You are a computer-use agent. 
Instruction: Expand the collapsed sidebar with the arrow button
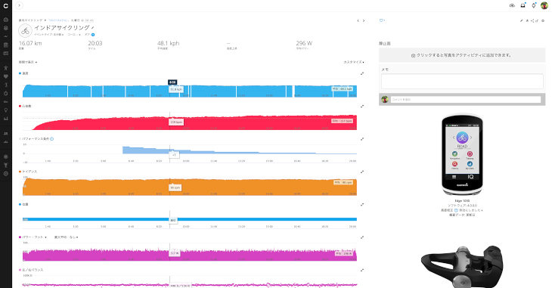20,5
